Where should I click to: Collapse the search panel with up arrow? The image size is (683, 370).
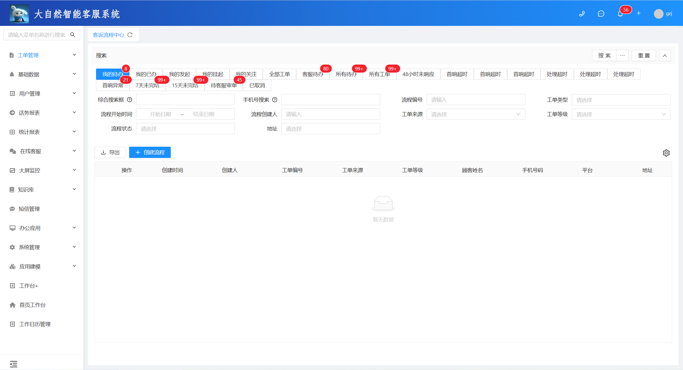665,55
